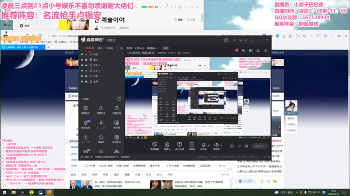Viewport: 350px width, 196px height.
Task: Toggle the preview eye icon in the bottom bar
Action: coord(239,146)
